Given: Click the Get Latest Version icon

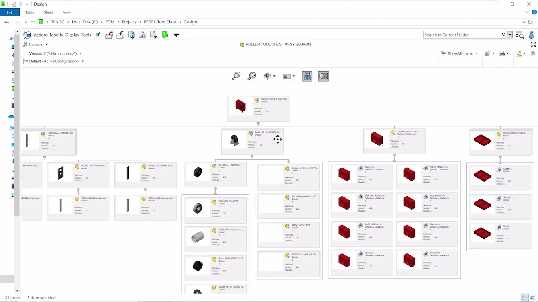Looking at the screenshot, I should point(131,35).
